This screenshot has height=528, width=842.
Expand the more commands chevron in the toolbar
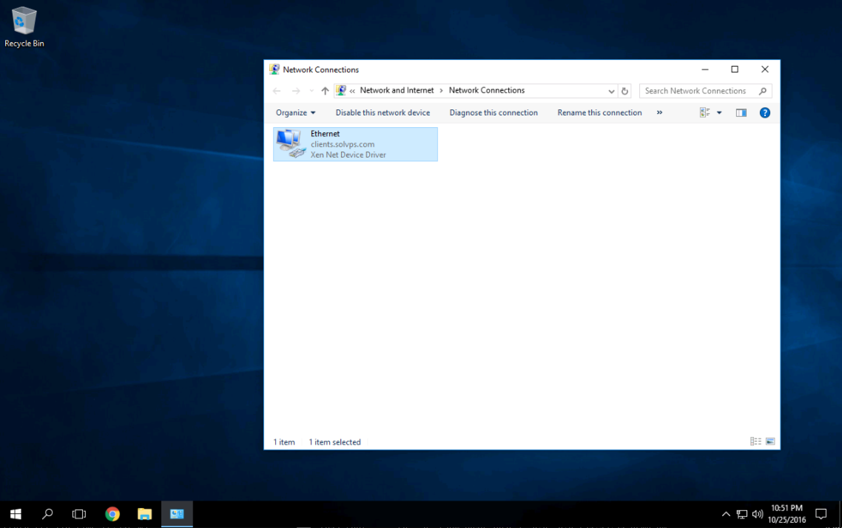tap(660, 112)
